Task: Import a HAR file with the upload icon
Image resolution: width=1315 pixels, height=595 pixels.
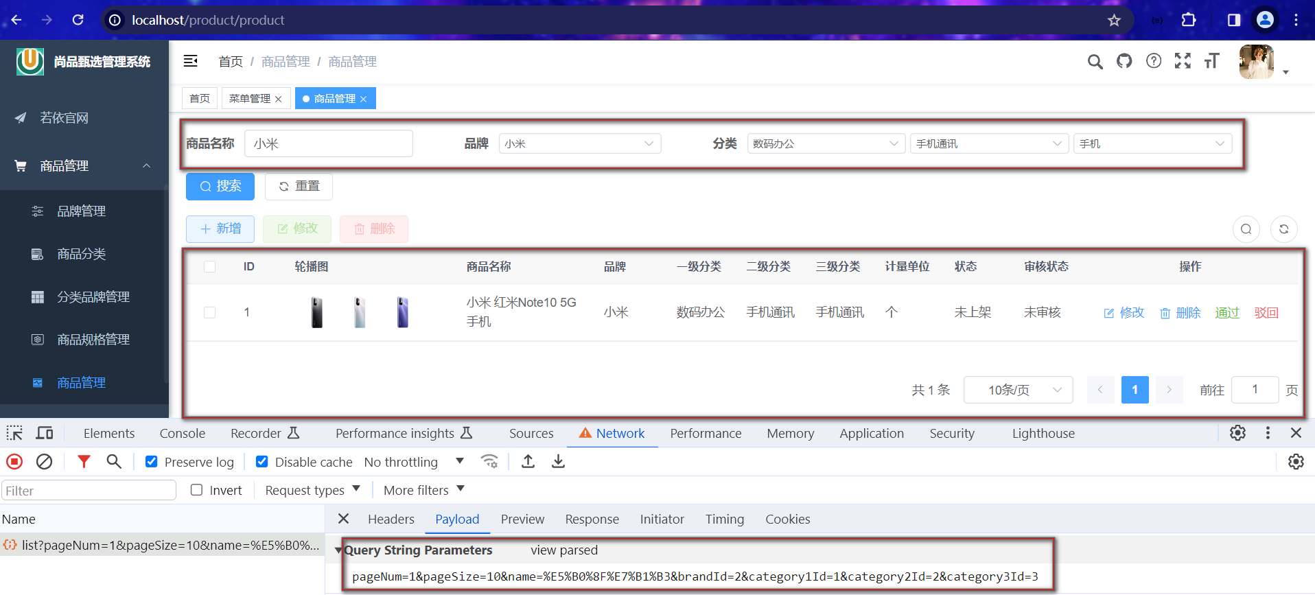Action: (x=528, y=462)
